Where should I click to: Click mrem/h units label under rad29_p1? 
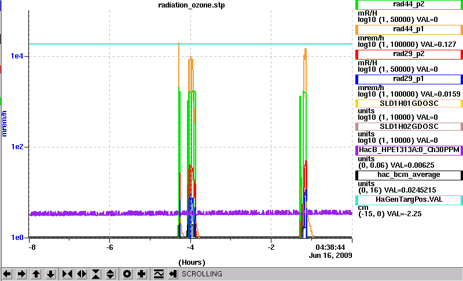click(x=371, y=88)
